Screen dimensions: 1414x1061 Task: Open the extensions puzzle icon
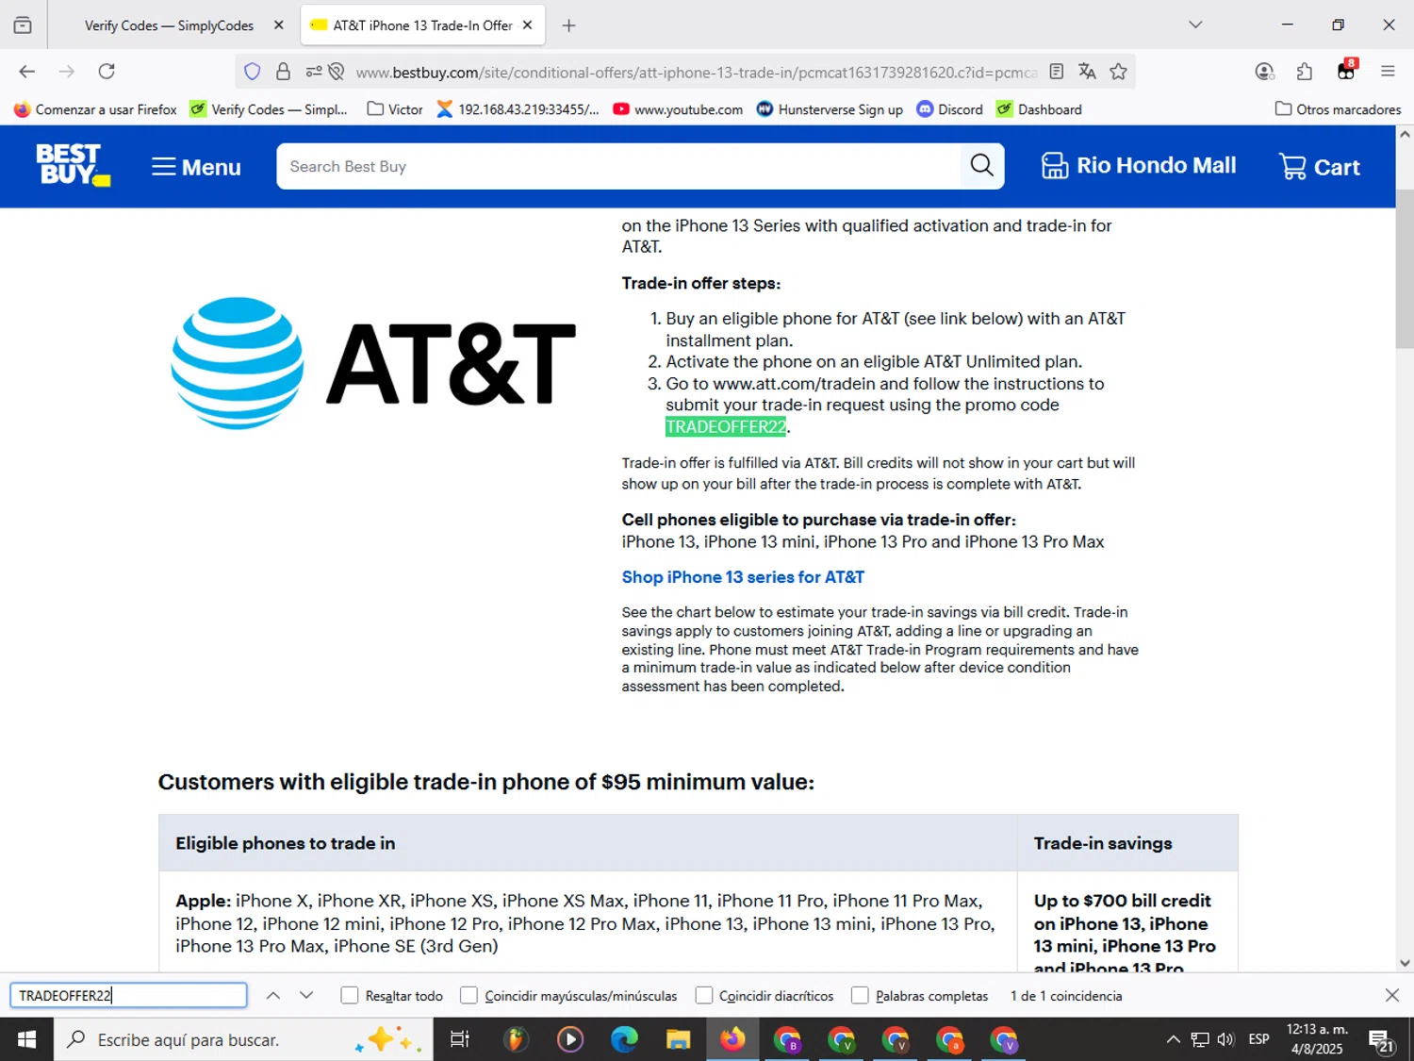[1305, 72]
